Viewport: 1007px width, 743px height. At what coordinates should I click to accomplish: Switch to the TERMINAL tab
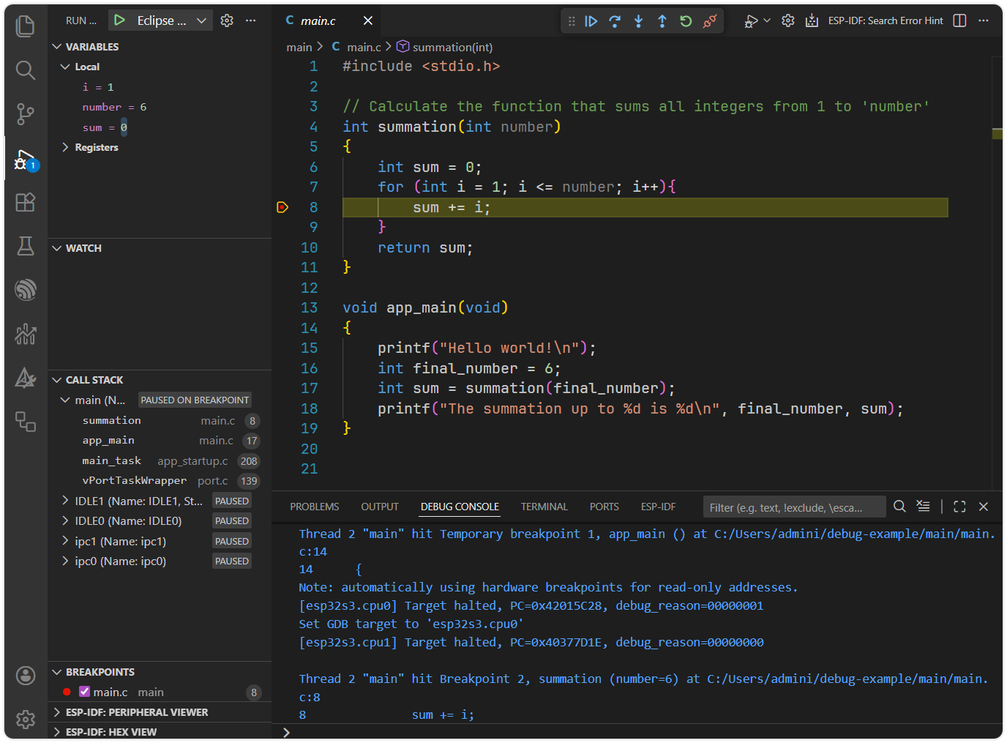pos(544,506)
